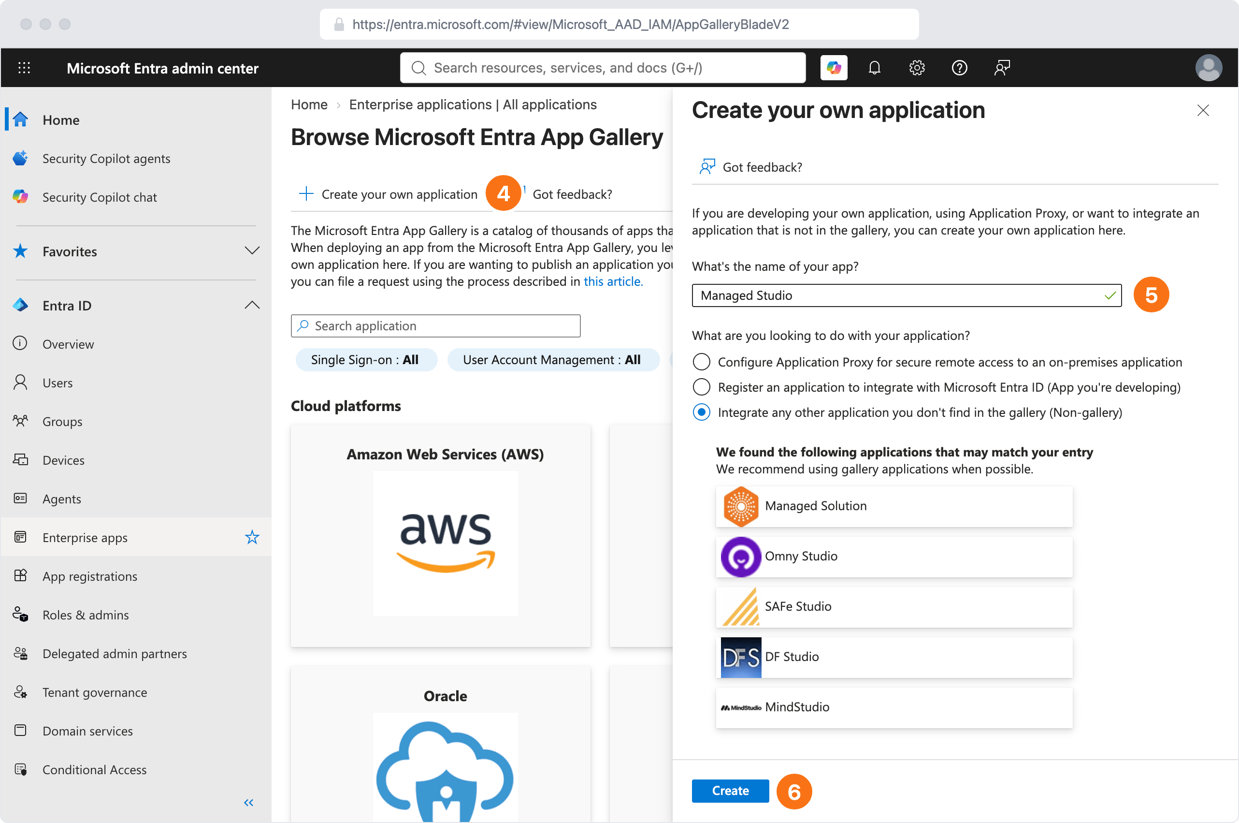Viewport: 1239px width, 823px height.
Task: Click the Home breadcrumb link
Action: (x=309, y=104)
